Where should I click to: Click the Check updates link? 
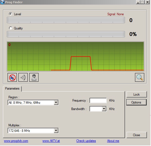86,141
